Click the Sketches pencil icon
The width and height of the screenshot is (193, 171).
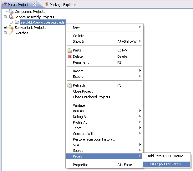point(11,33)
